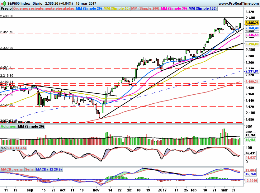The width and height of the screenshot is (260, 193).
Task: Click the MACD-, señal histogram label
Action: tap(12, 169)
